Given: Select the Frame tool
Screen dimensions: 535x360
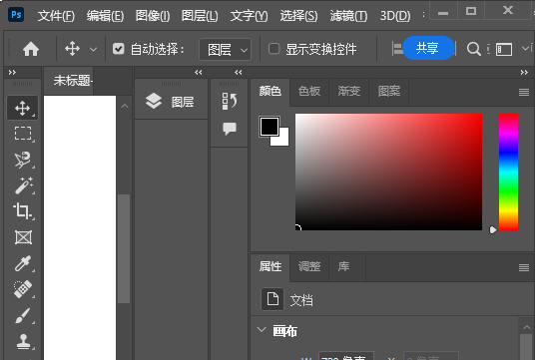Looking at the screenshot, I should 23,237.
